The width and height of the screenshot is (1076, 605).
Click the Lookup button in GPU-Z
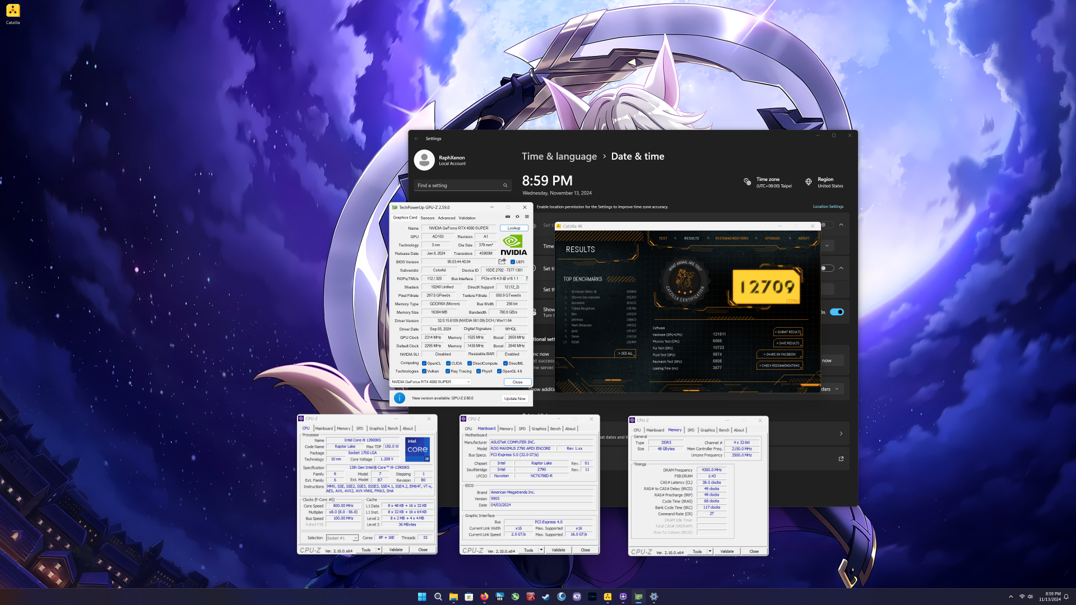[x=514, y=228]
